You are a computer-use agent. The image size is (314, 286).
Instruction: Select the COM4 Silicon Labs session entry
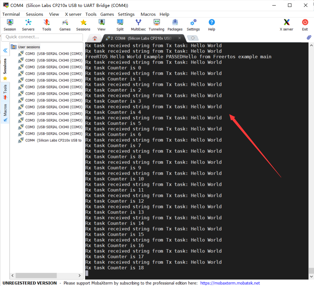pyautogui.click(x=50, y=140)
